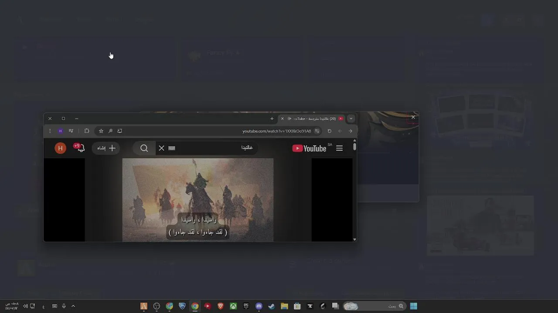Open the zoom magnifier icon in address bar
The width and height of the screenshot is (558, 313).
pyautogui.click(x=110, y=131)
